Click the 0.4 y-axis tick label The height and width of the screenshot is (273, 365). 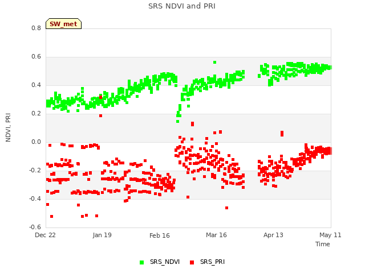tap(36, 85)
